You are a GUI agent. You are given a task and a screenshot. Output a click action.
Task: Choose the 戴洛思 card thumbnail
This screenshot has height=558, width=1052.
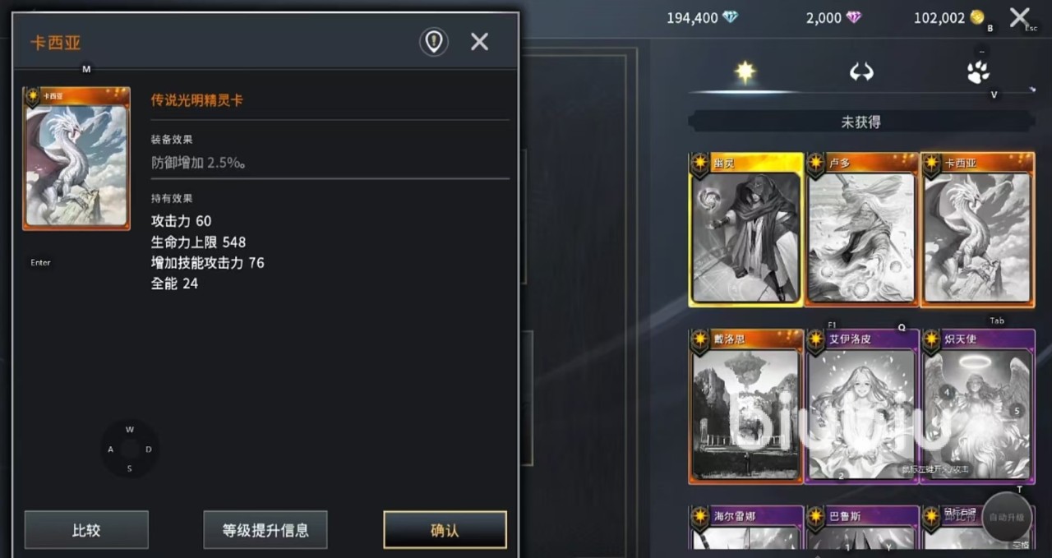[x=745, y=406]
